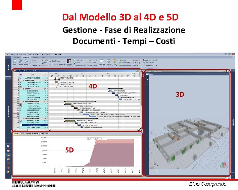Open the Grafici tab in the bottom panel
Screen dimensions: 238x190
16,134
